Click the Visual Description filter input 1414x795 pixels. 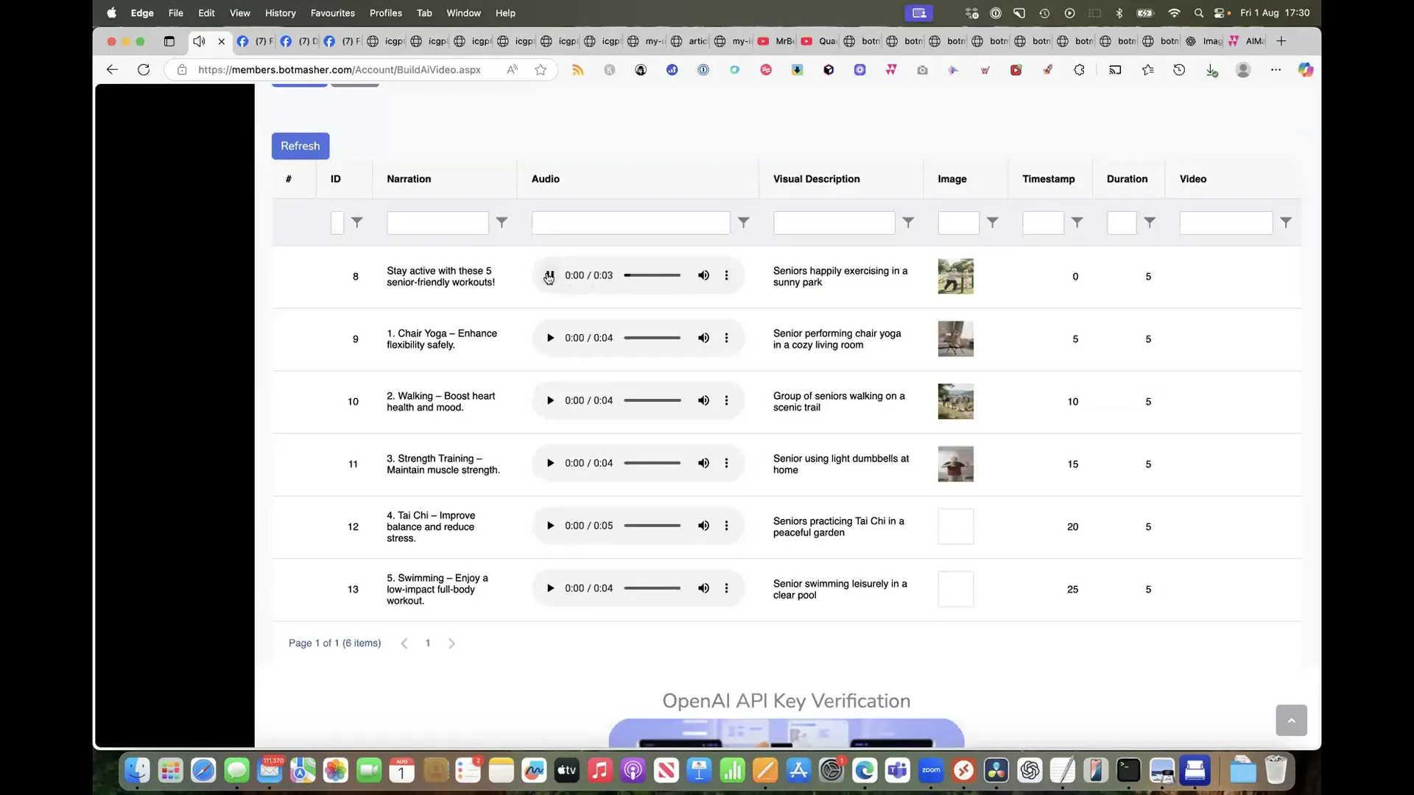pyautogui.click(x=834, y=223)
